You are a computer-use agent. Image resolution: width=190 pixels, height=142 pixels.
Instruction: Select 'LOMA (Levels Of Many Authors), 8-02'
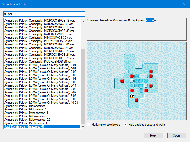pos(42,96)
